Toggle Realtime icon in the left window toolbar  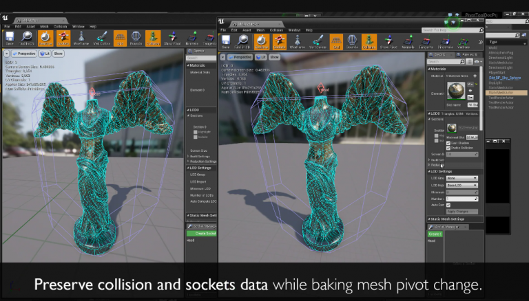(x=45, y=38)
